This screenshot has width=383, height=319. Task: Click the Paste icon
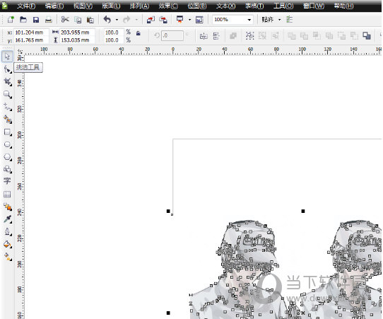tap(90, 20)
